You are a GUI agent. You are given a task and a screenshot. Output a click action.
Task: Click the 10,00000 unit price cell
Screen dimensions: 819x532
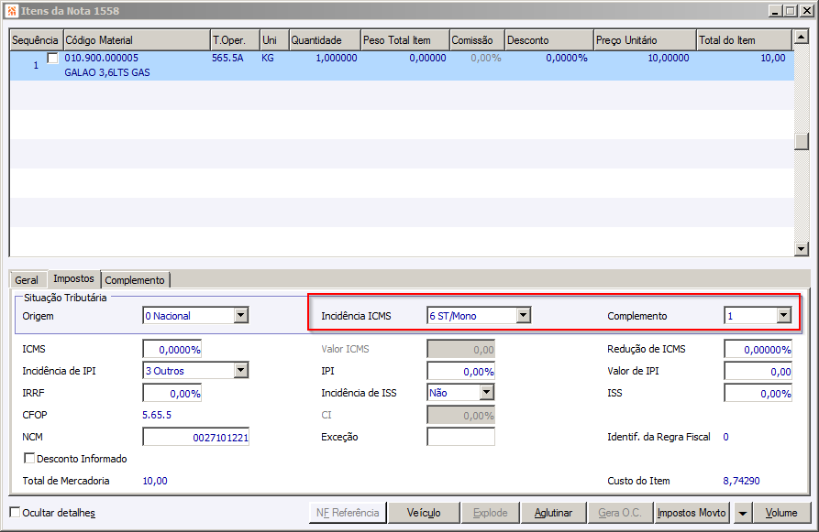click(x=669, y=58)
